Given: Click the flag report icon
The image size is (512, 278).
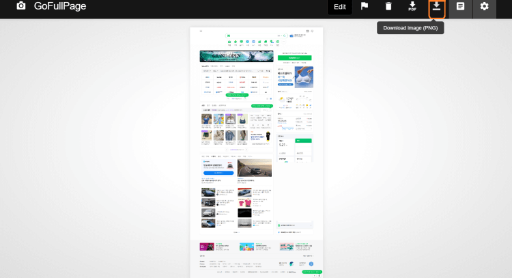Looking at the screenshot, I should [x=365, y=6].
